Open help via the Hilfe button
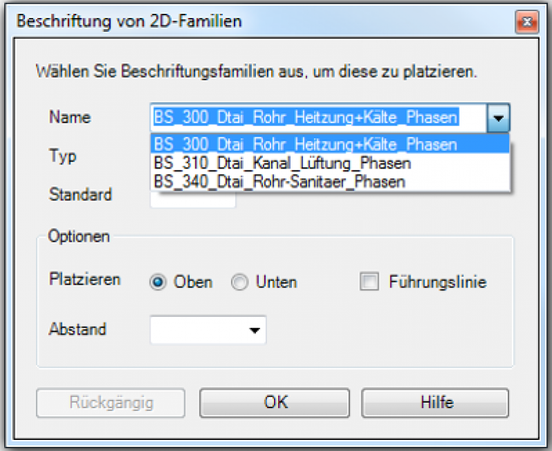The width and height of the screenshot is (552, 451). coord(435,402)
